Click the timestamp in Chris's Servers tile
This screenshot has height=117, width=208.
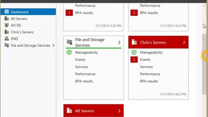coord(173,94)
